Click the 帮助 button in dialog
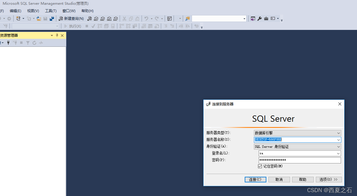 tap(303, 179)
